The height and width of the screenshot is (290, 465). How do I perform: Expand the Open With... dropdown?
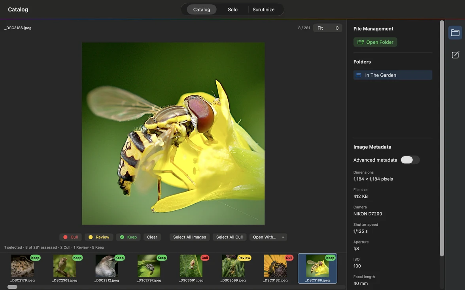pos(268,237)
